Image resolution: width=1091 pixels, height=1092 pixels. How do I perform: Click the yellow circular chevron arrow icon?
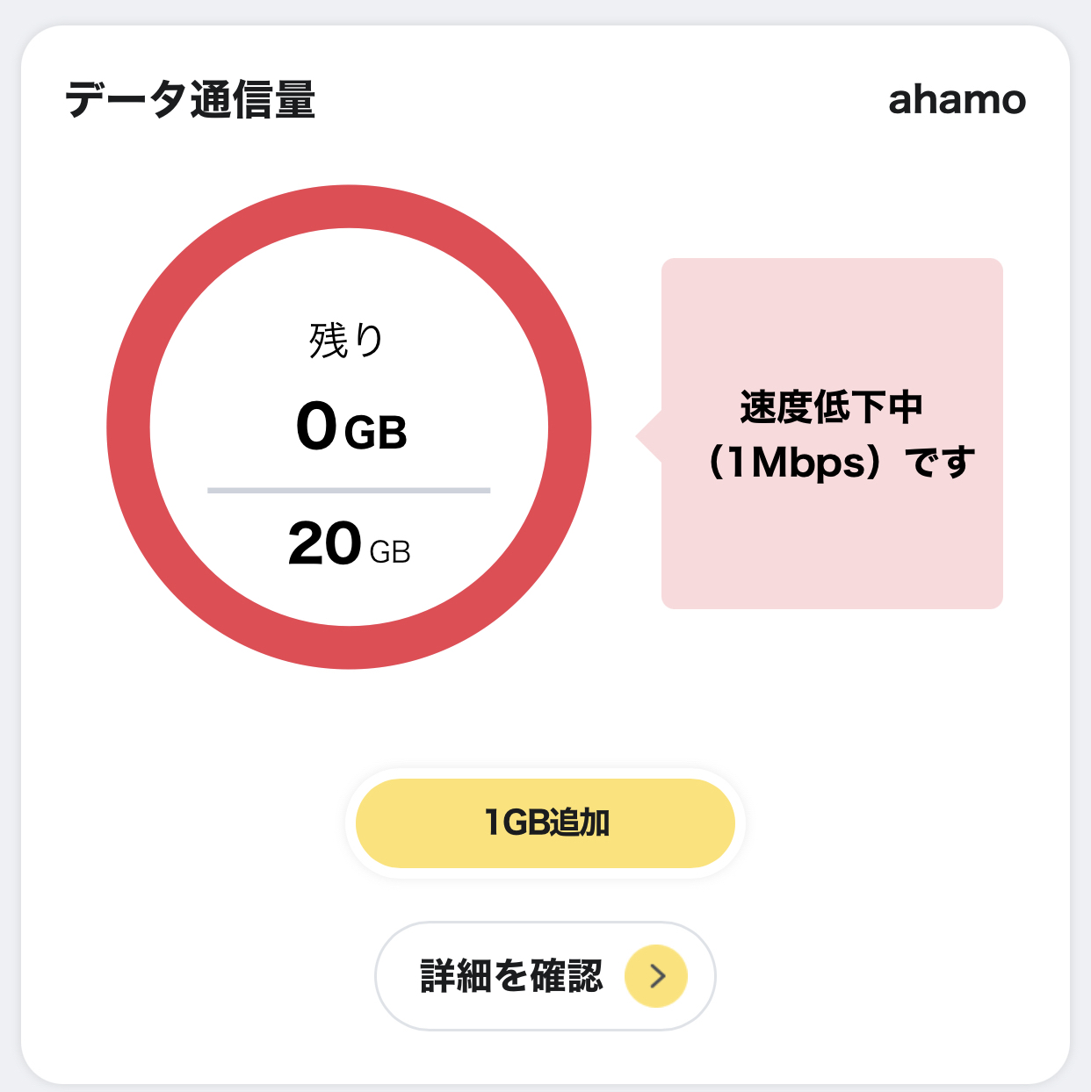pyautogui.click(x=655, y=975)
